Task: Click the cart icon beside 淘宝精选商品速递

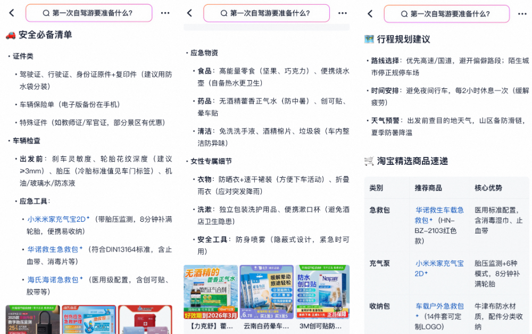Action: (x=368, y=161)
